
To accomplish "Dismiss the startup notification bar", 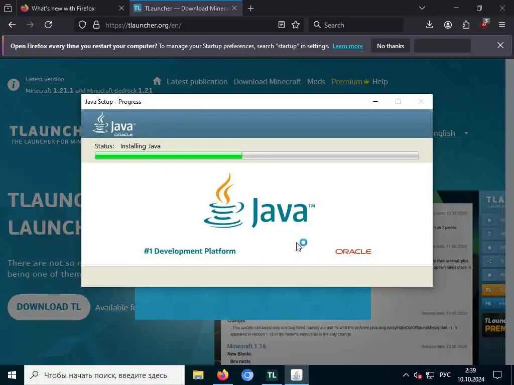I will 500,45.
